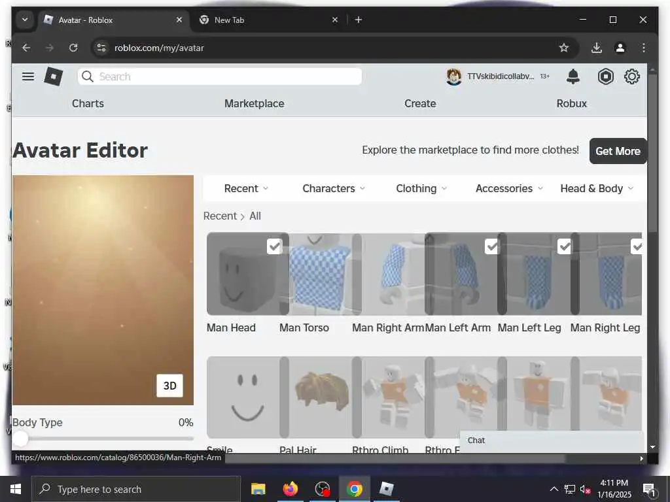
Task: Click the Recent breadcrumb link
Action: point(220,216)
